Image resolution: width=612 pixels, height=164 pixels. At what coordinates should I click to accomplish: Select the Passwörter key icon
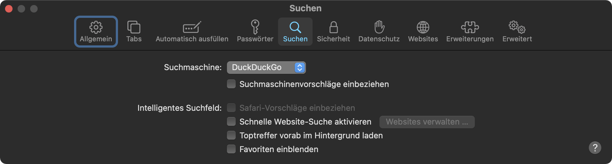click(255, 27)
